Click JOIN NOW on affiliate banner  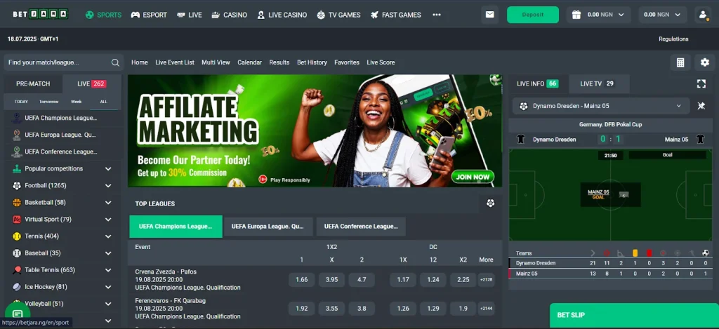click(x=473, y=177)
